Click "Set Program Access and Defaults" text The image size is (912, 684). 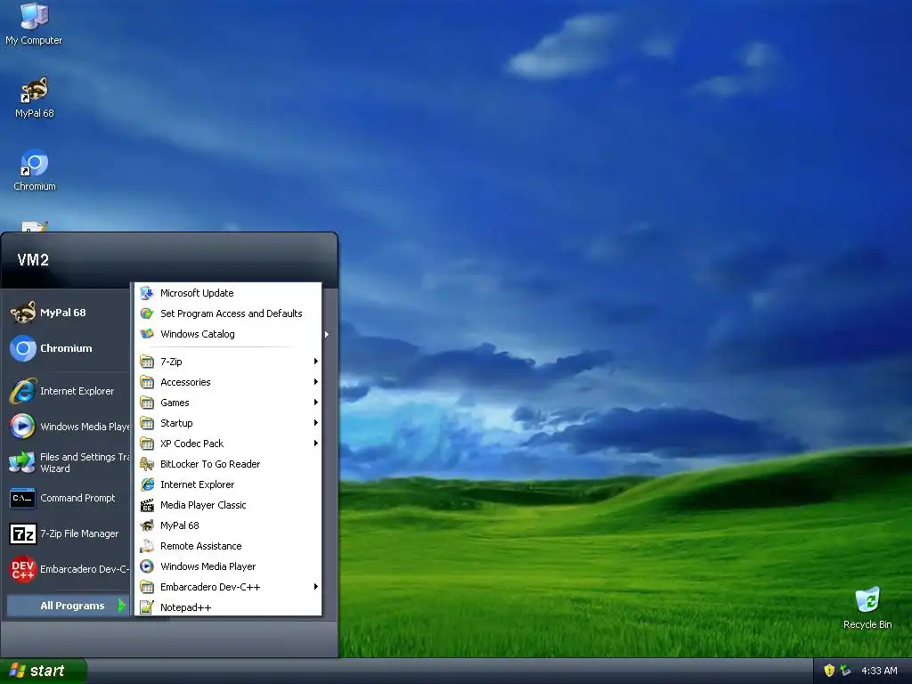click(x=231, y=313)
